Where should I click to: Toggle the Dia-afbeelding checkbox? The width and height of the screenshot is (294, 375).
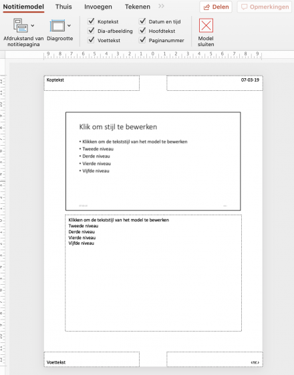[x=91, y=31]
